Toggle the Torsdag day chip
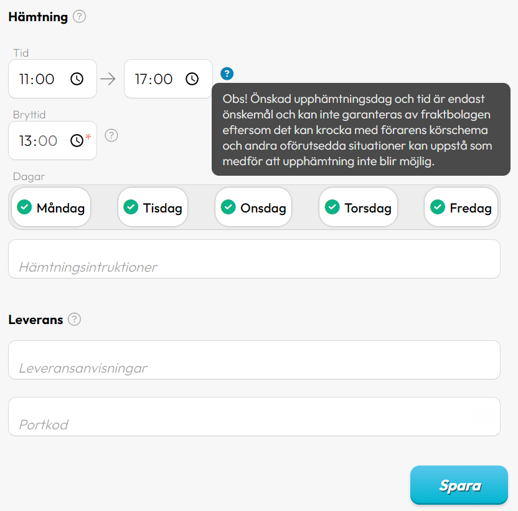Viewport: 518px width, 511px height. tap(358, 208)
